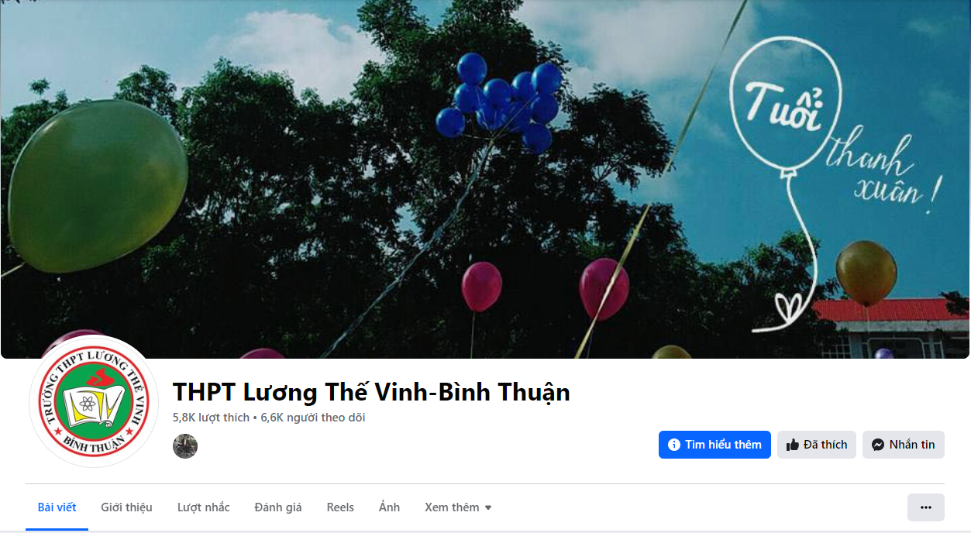Screen dimensions: 971x533
Task: Open the school logo profile picture
Action: 93,402
